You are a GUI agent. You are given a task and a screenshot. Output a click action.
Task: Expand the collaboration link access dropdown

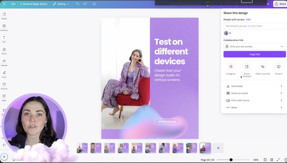point(254,47)
